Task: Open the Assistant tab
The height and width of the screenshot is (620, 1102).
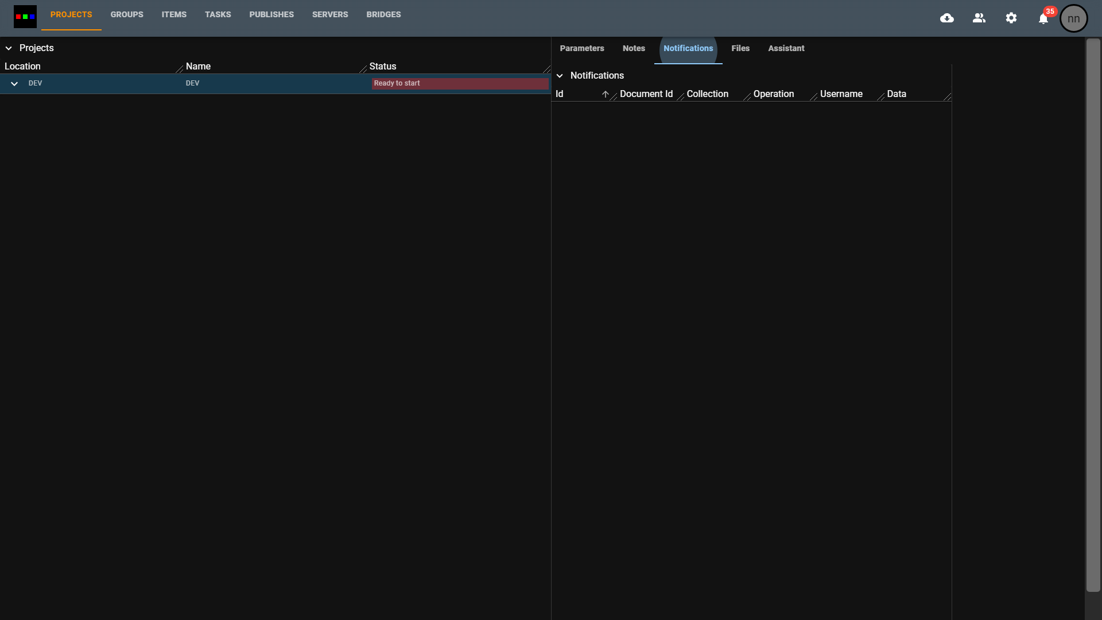Action: pos(786,48)
